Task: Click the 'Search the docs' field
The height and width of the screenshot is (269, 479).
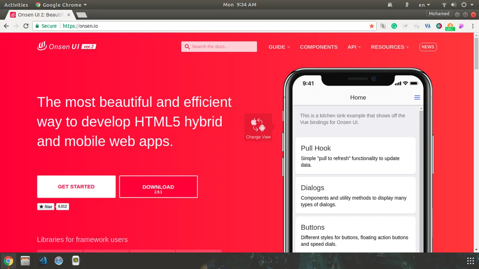Action: 219,47
